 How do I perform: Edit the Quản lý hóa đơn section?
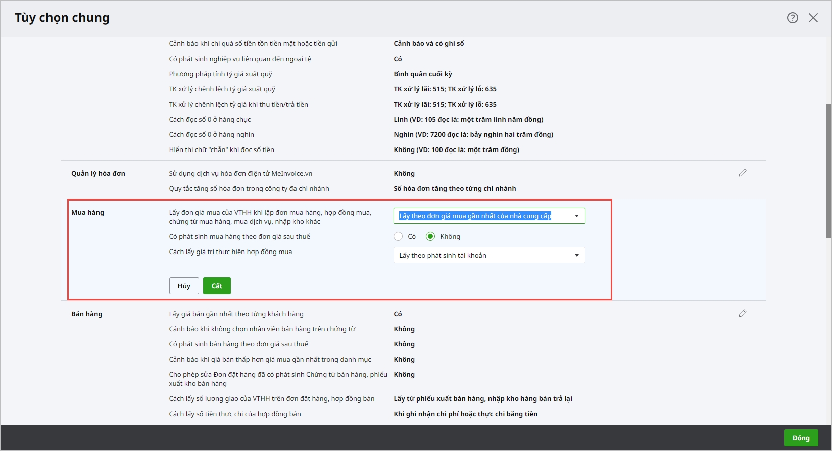(x=742, y=173)
